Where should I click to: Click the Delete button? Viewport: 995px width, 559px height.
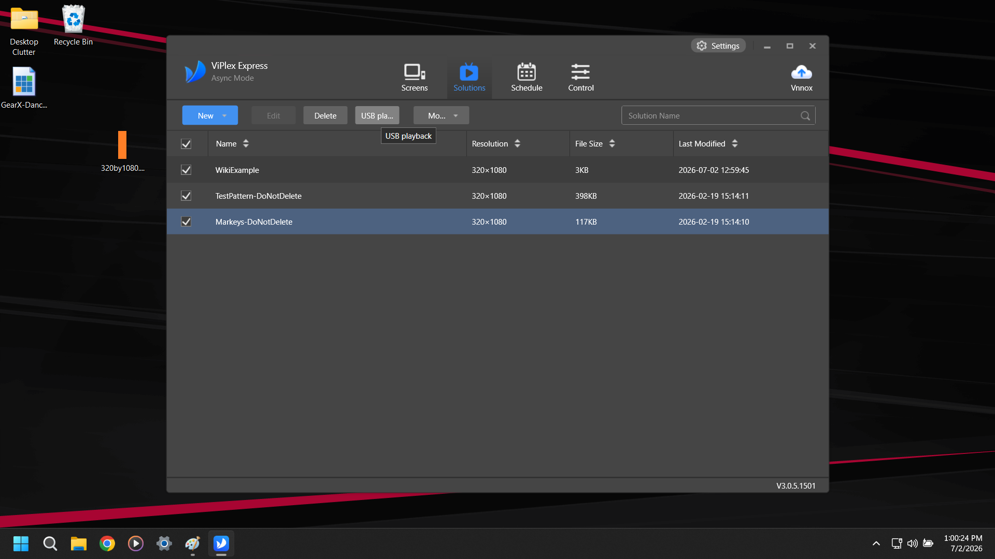325,115
